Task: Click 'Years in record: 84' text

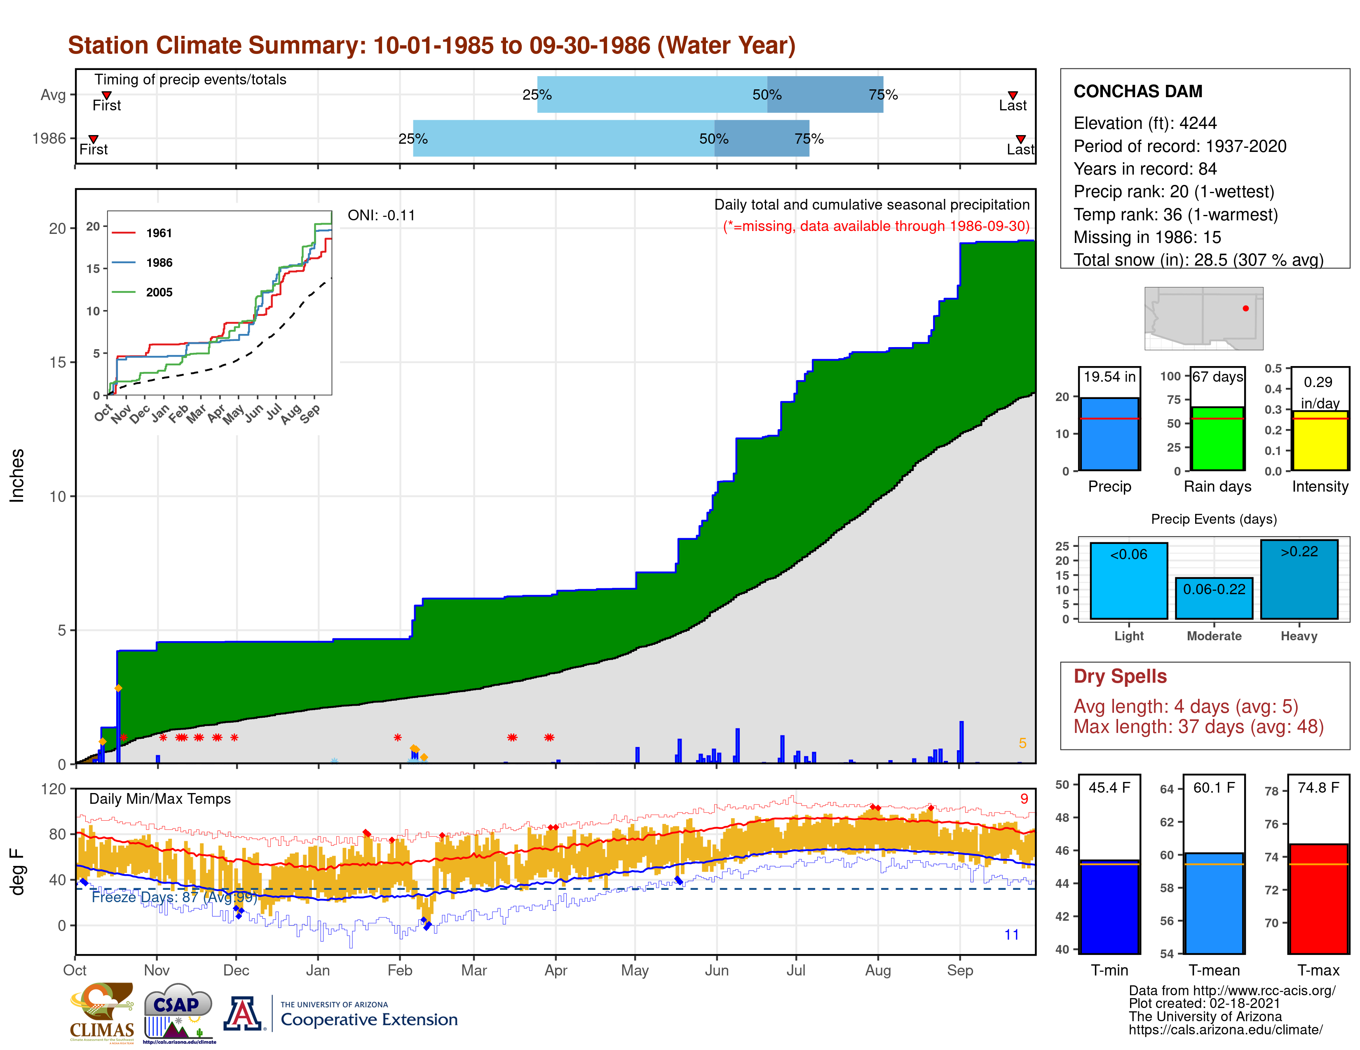Action: [1144, 169]
